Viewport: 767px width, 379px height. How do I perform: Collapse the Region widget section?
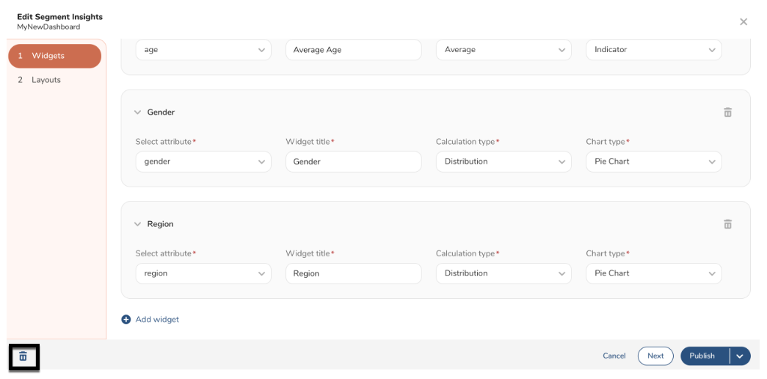pos(137,224)
